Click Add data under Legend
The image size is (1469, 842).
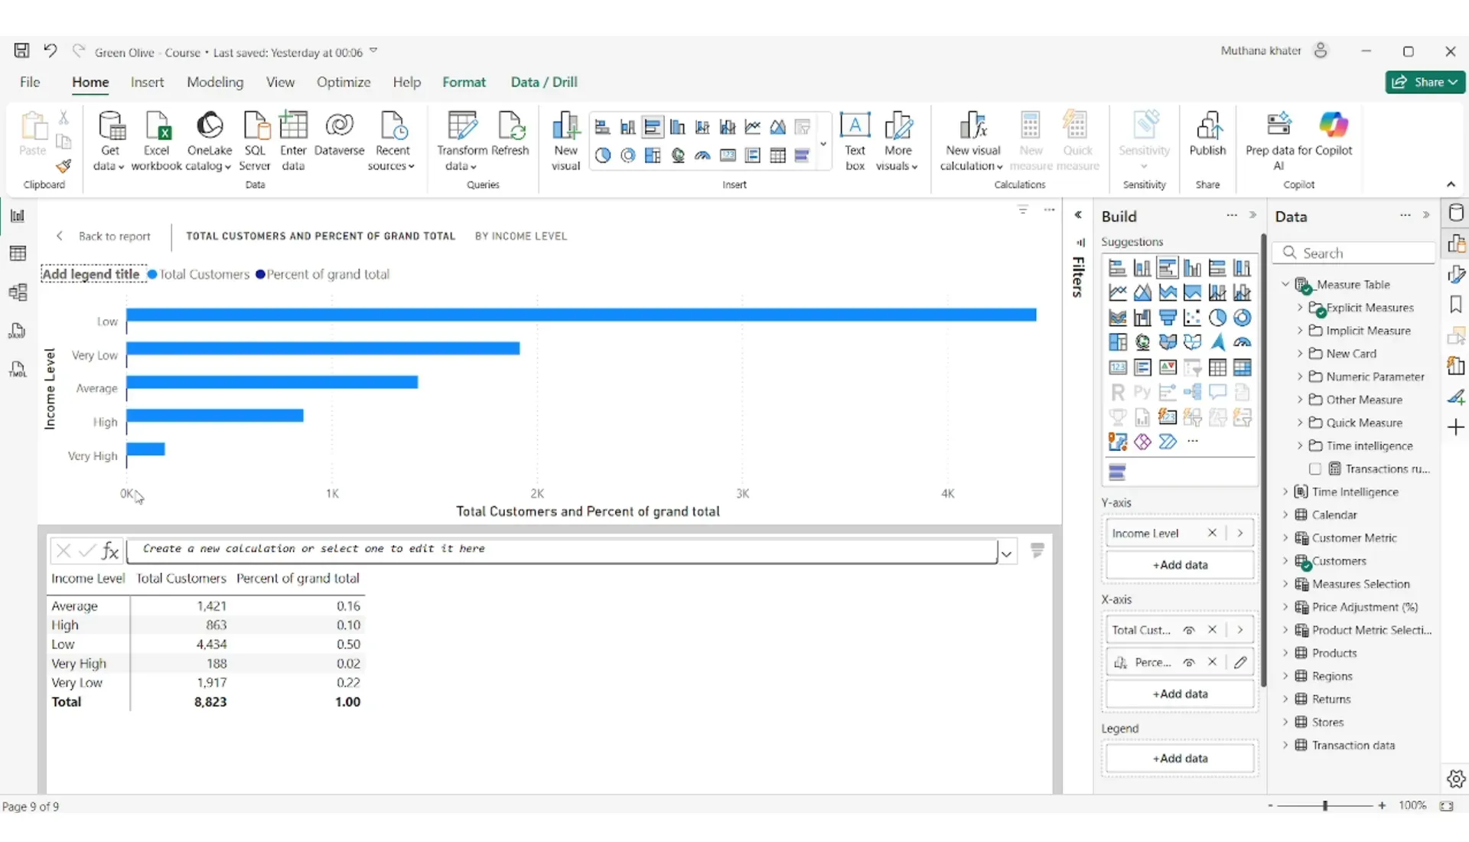pyautogui.click(x=1180, y=758)
